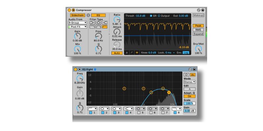Select RMS compression mode

[x=198, y=30]
